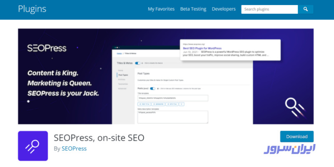Screen dimensions: 334x167
Task: Download the SEOPress plugin
Action: point(297,137)
